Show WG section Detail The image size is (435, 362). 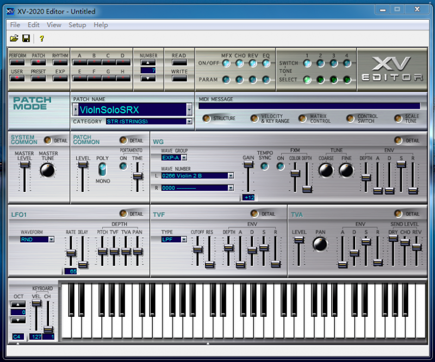pos(399,140)
